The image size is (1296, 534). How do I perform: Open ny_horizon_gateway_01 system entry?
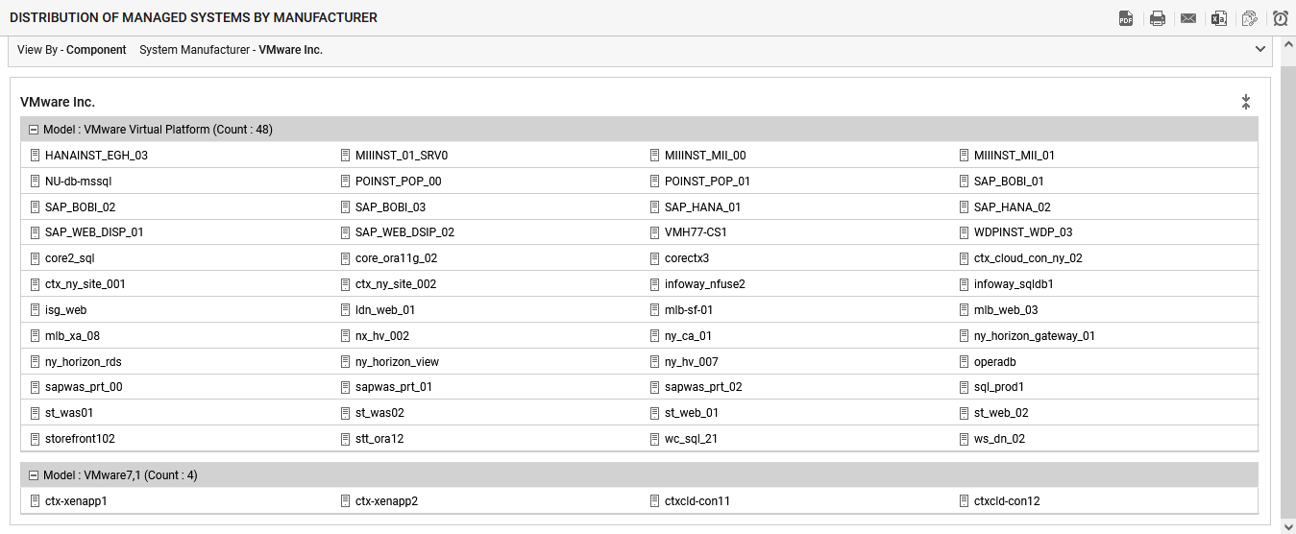1034,336
